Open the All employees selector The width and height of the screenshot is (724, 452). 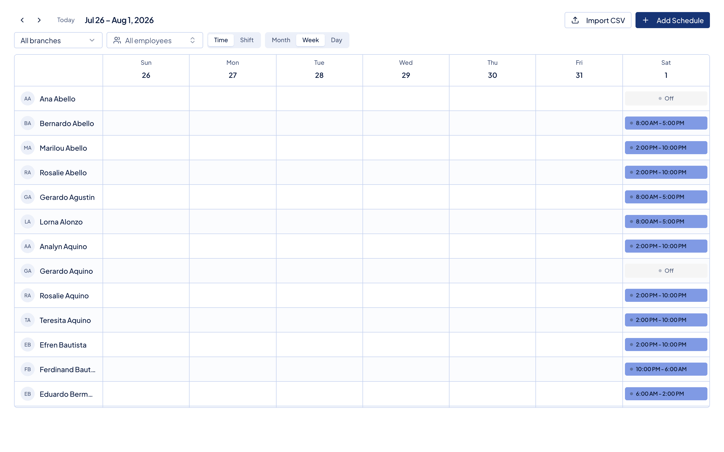155,40
